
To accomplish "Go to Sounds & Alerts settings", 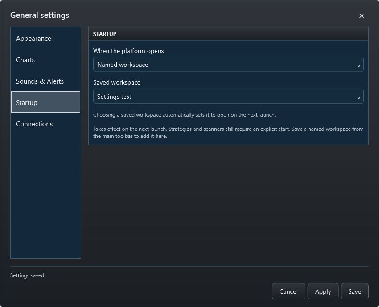I will coord(45,81).
